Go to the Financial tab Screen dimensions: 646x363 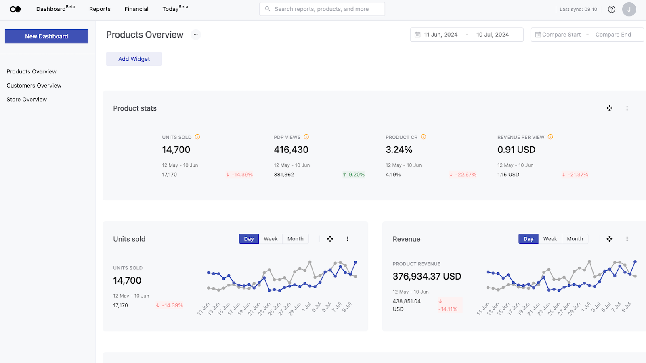(x=136, y=9)
